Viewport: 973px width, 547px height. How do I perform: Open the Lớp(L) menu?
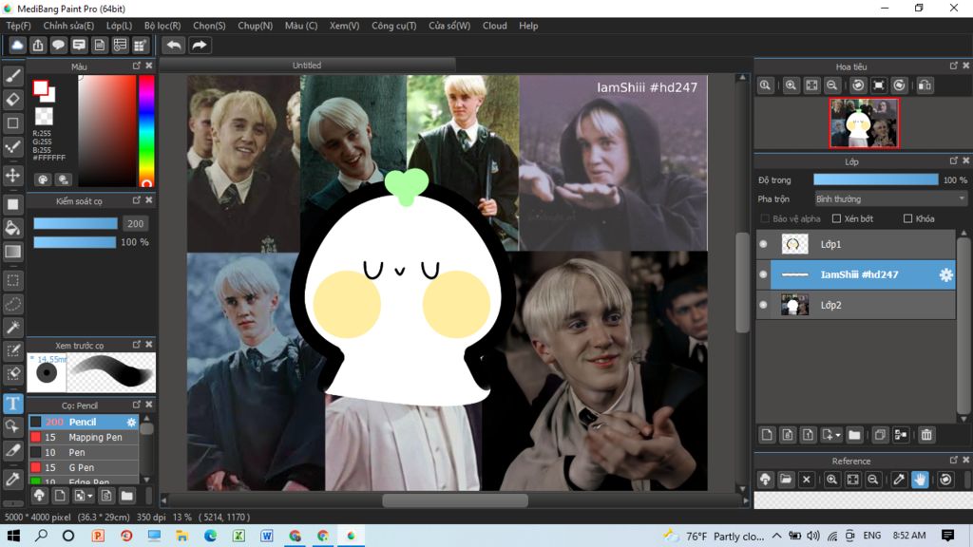pos(119,26)
